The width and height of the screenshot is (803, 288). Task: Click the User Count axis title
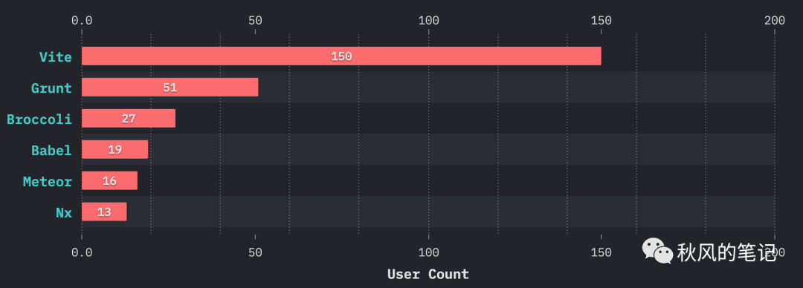point(428,274)
